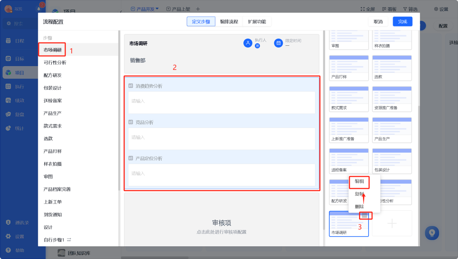
Task: Click the 竞品分析 input field
Action: (x=222, y=139)
